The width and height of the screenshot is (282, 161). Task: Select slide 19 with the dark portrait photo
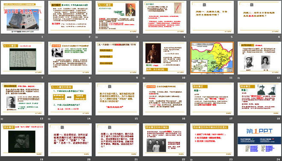point(23,140)
